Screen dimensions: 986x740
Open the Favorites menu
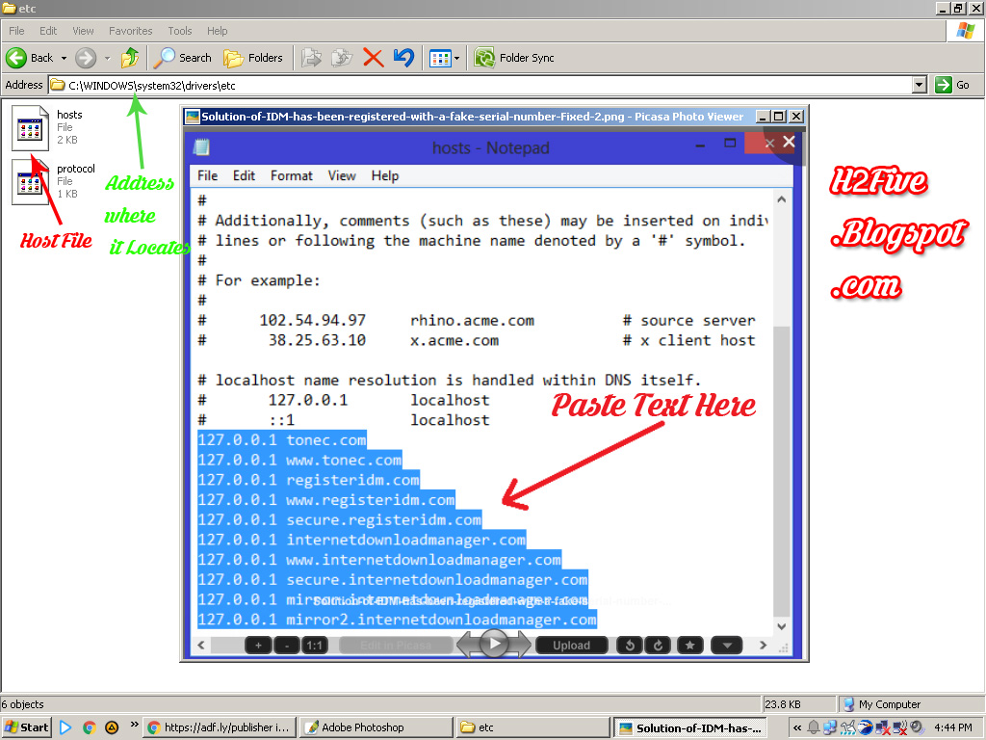(130, 31)
